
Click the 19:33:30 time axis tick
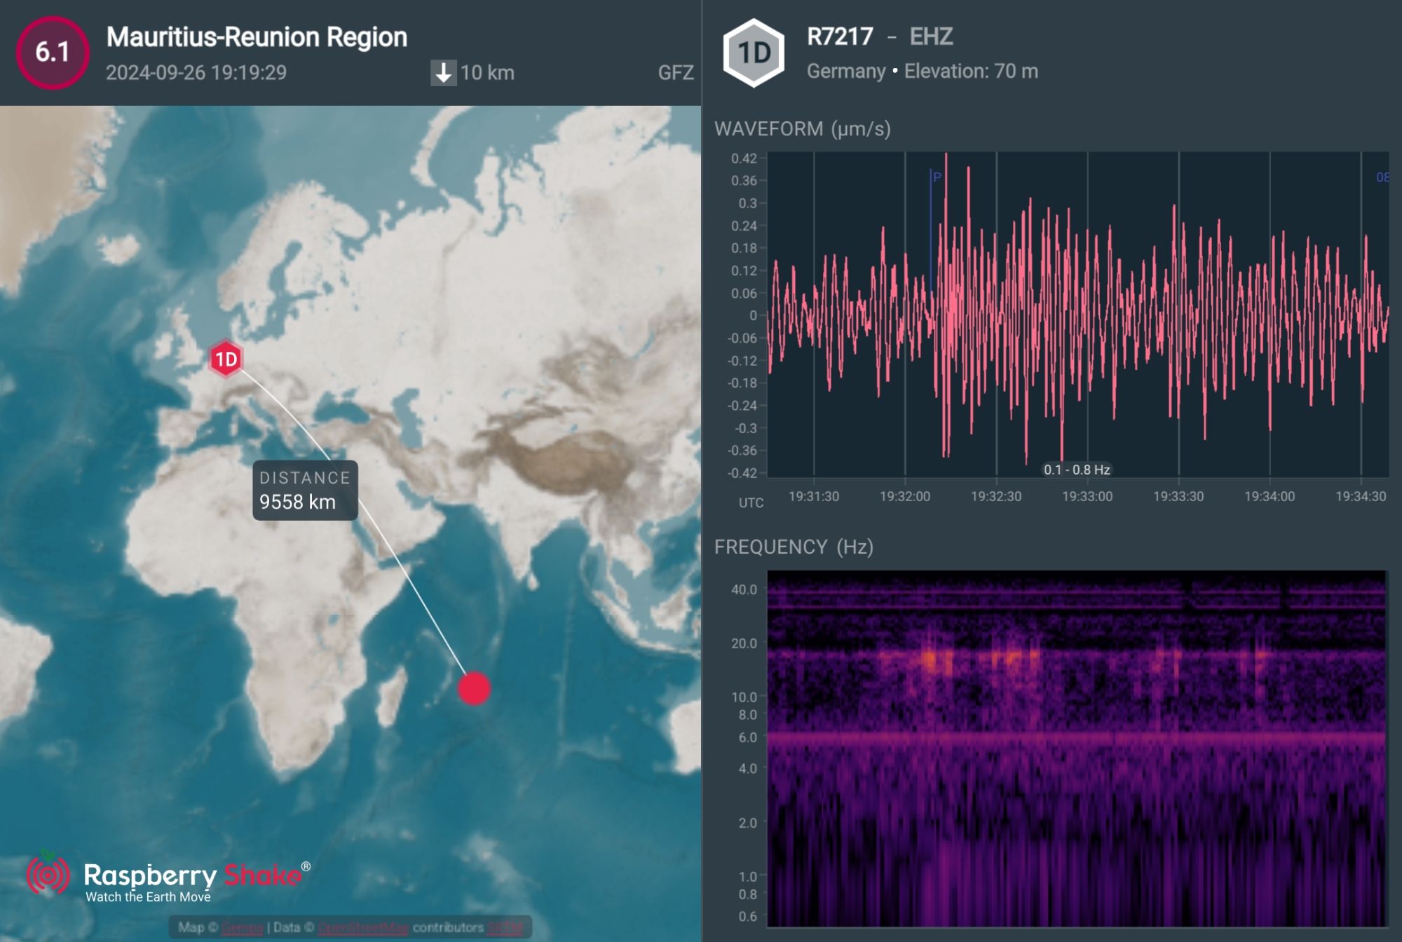pyautogui.click(x=1178, y=496)
